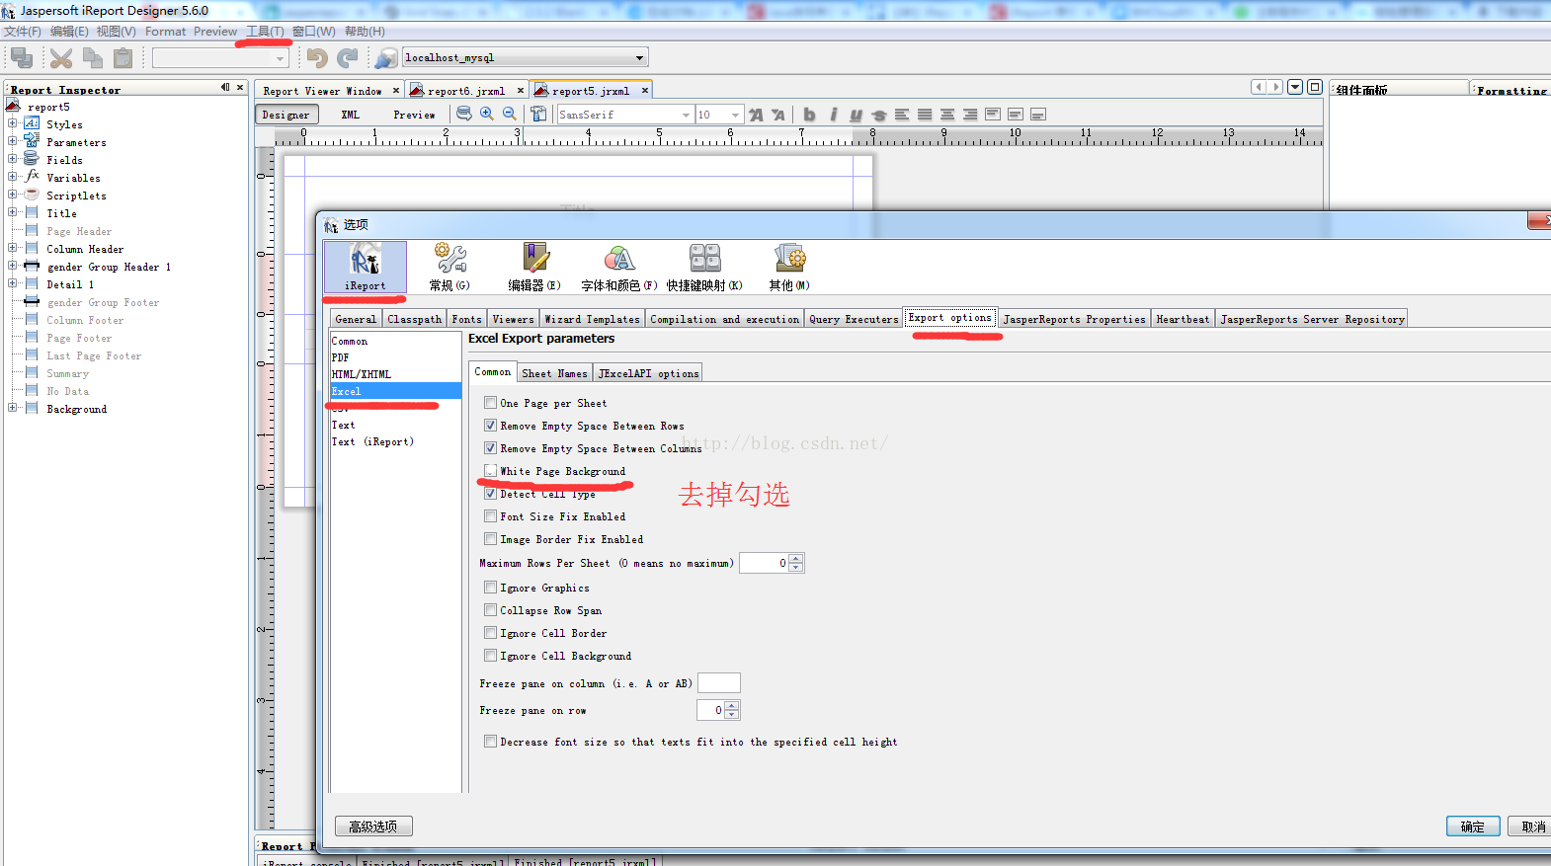Align text right in designer toolbar

[x=970, y=115]
